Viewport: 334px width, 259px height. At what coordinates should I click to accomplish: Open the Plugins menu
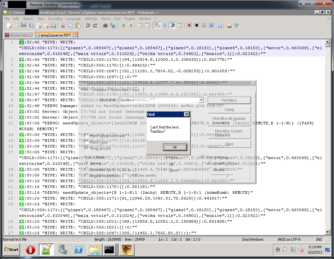129,19
